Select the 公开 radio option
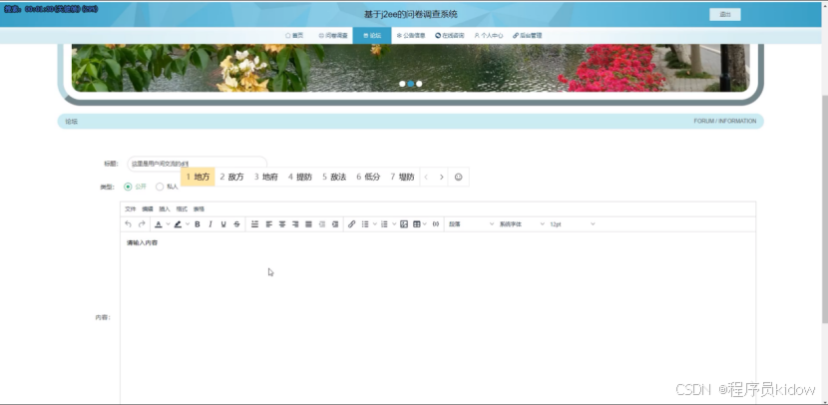This screenshot has width=828, height=405. click(128, 187)
